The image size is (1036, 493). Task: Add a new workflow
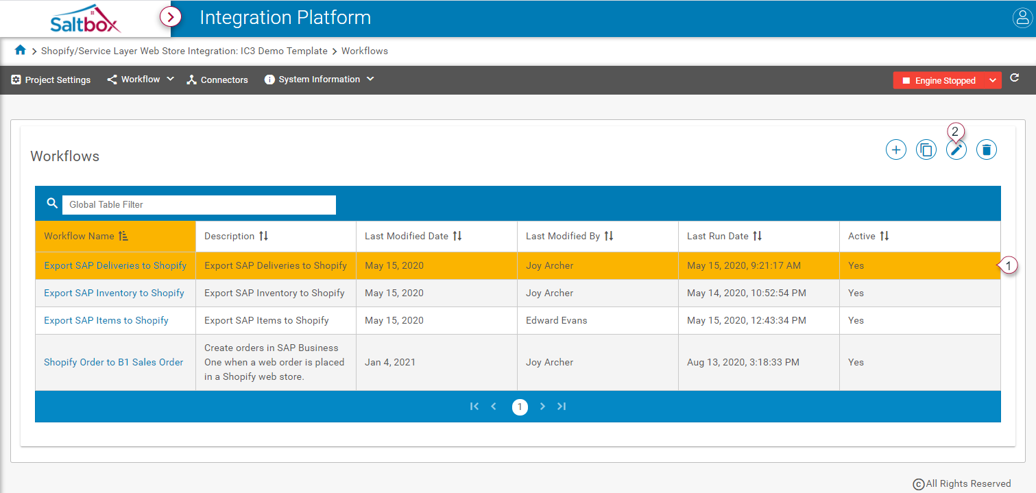pyautogui.click(x=896, y=149)
